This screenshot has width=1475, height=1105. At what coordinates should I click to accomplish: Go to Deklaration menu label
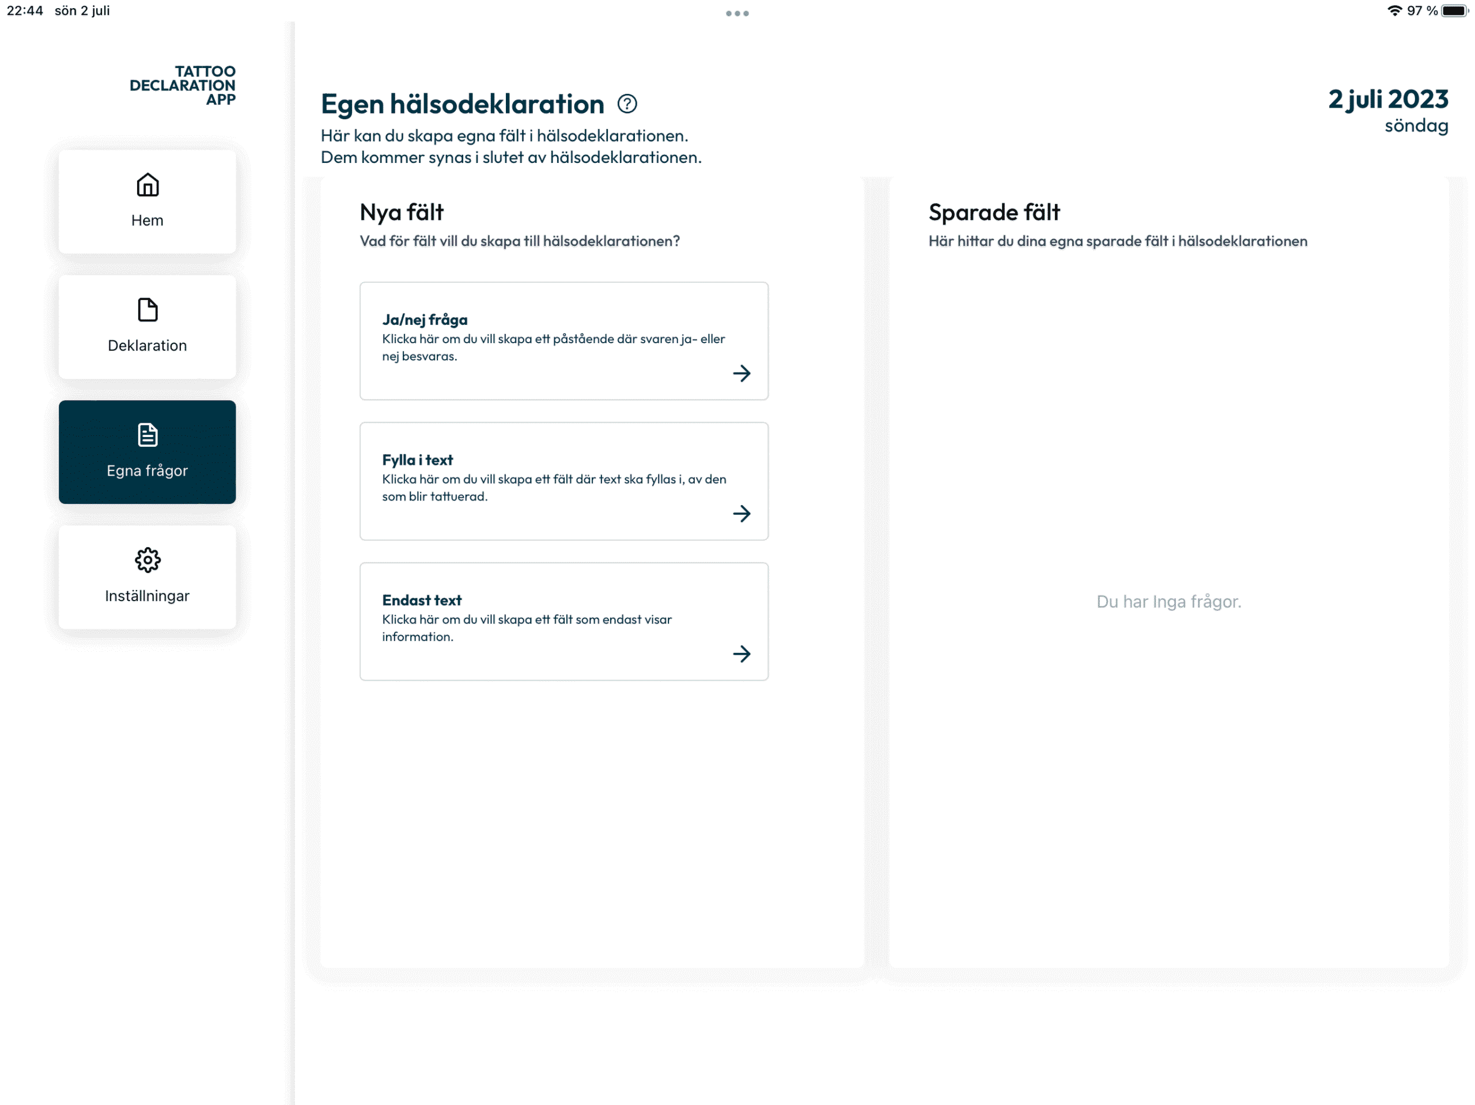(x=147, y=345)
